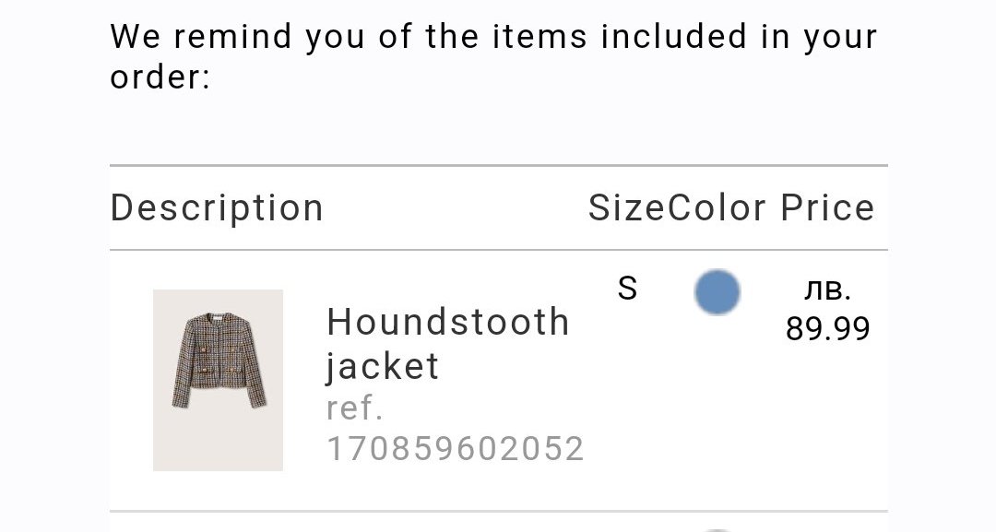This screenshot has height=532, width=996.
Task: Click the divider line below the jacket row
Action: click(498, 511)
